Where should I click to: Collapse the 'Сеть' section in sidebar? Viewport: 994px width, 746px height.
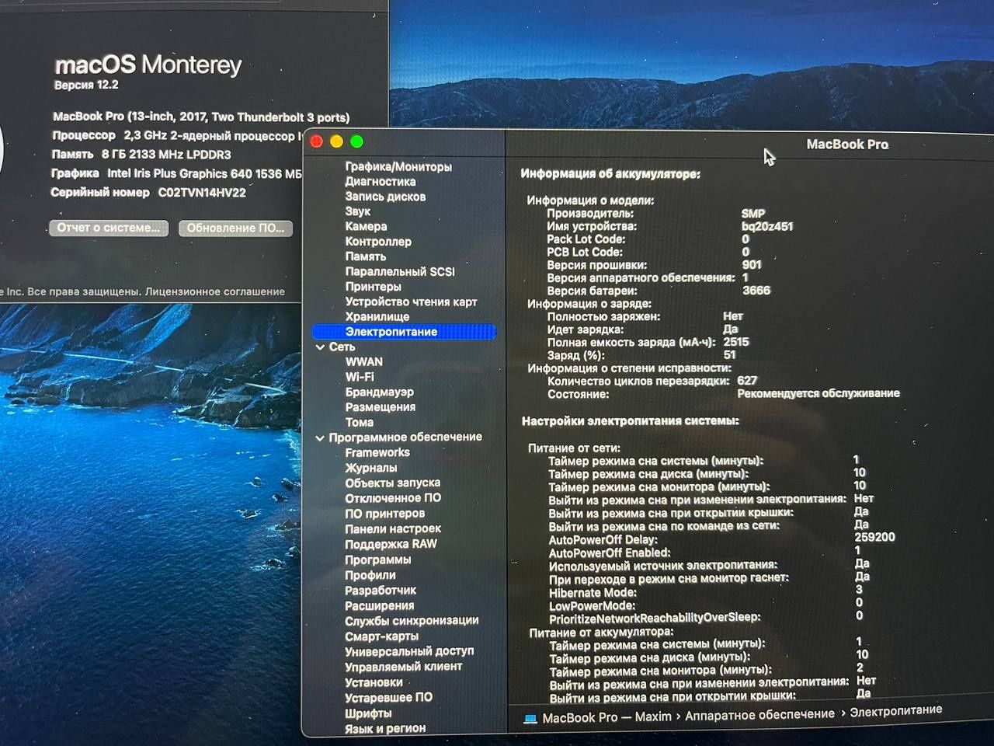(x=320, y=347)
